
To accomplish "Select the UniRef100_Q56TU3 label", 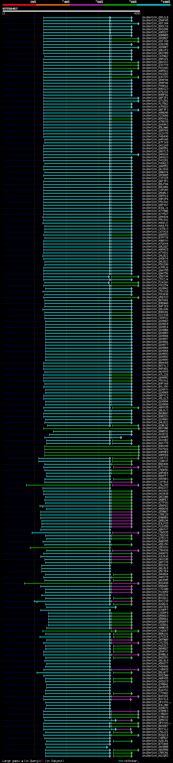I will click(155, 297).
